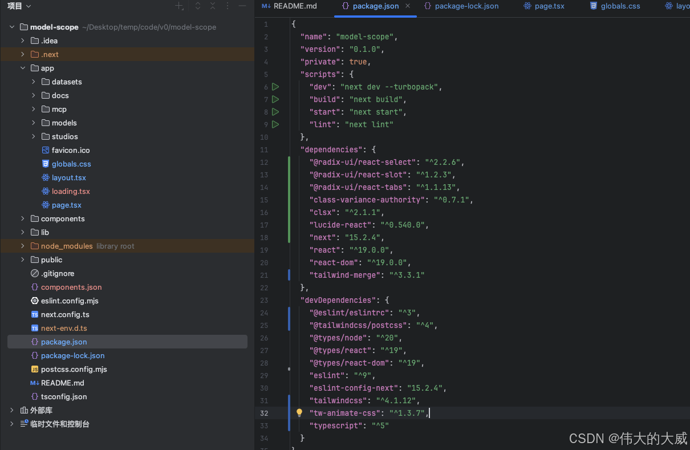Expand the public folder
Viewport: 690px width, 450px height.
point(23,260)
